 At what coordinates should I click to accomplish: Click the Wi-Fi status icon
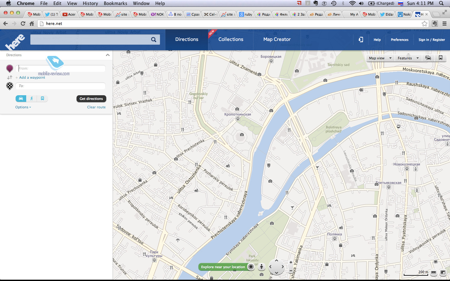point(352,3)
